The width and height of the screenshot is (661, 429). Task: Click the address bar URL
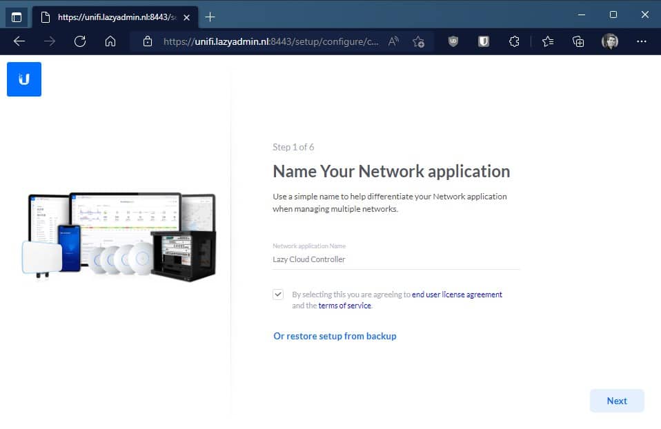click(x=270, y=41)
